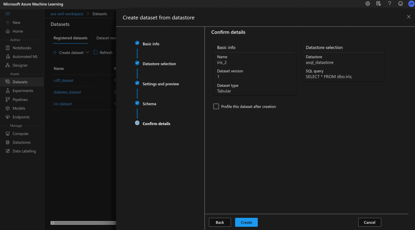Click the Refresh icon in datasets toolbar
The image size is (415, 230).
click(96, 52)
